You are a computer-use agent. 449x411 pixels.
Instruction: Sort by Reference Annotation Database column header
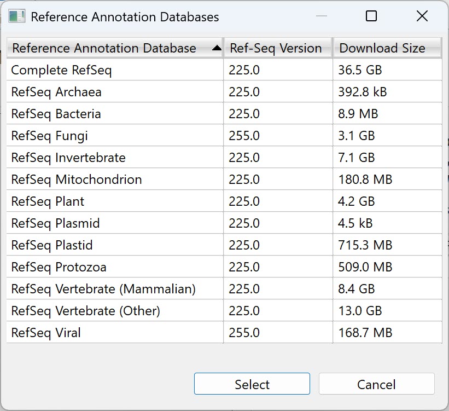tap(115, 48)
